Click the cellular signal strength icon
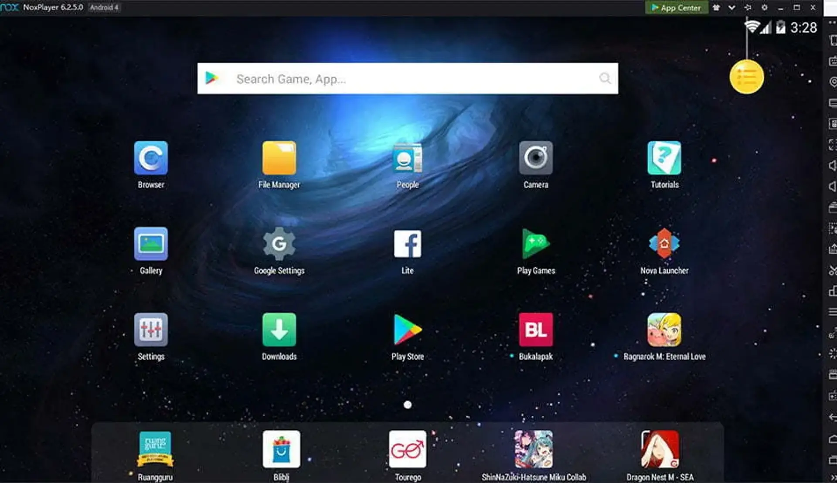This screenshot has height=483, width=837. point(766,27)
